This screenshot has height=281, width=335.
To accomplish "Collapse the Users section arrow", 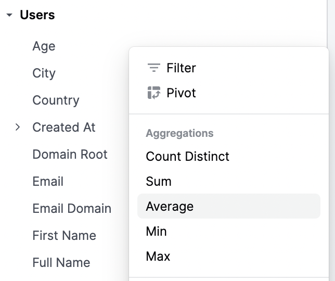I will (x=9, y=16).
